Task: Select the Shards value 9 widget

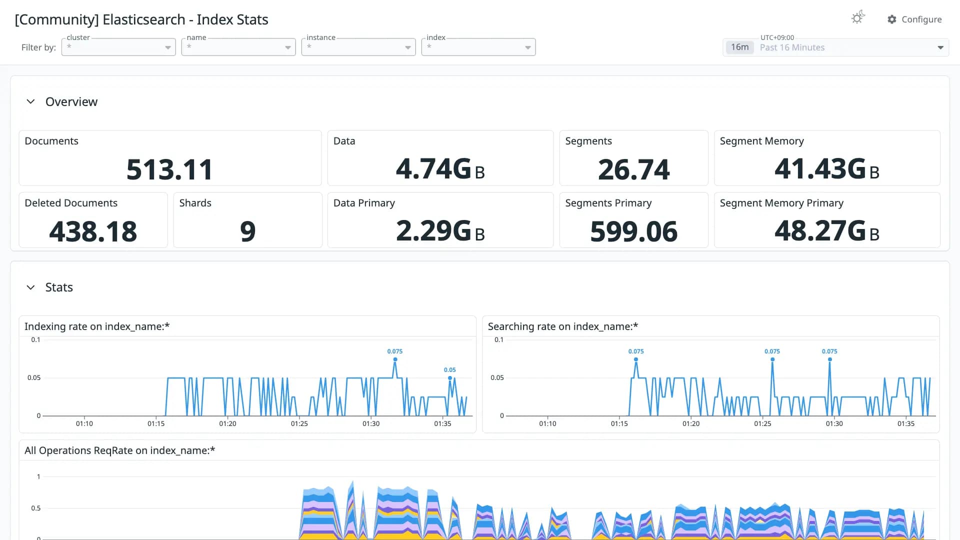Action: [247, 220]
